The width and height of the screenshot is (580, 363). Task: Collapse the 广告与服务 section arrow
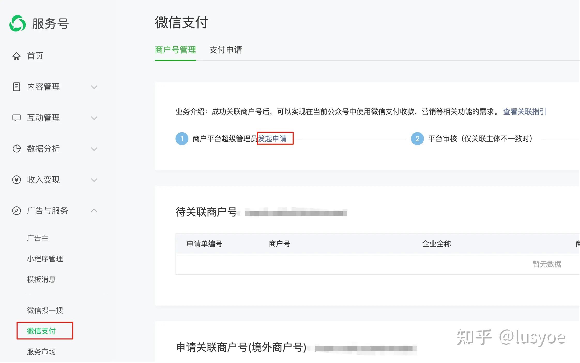click(x=94, y=210)
